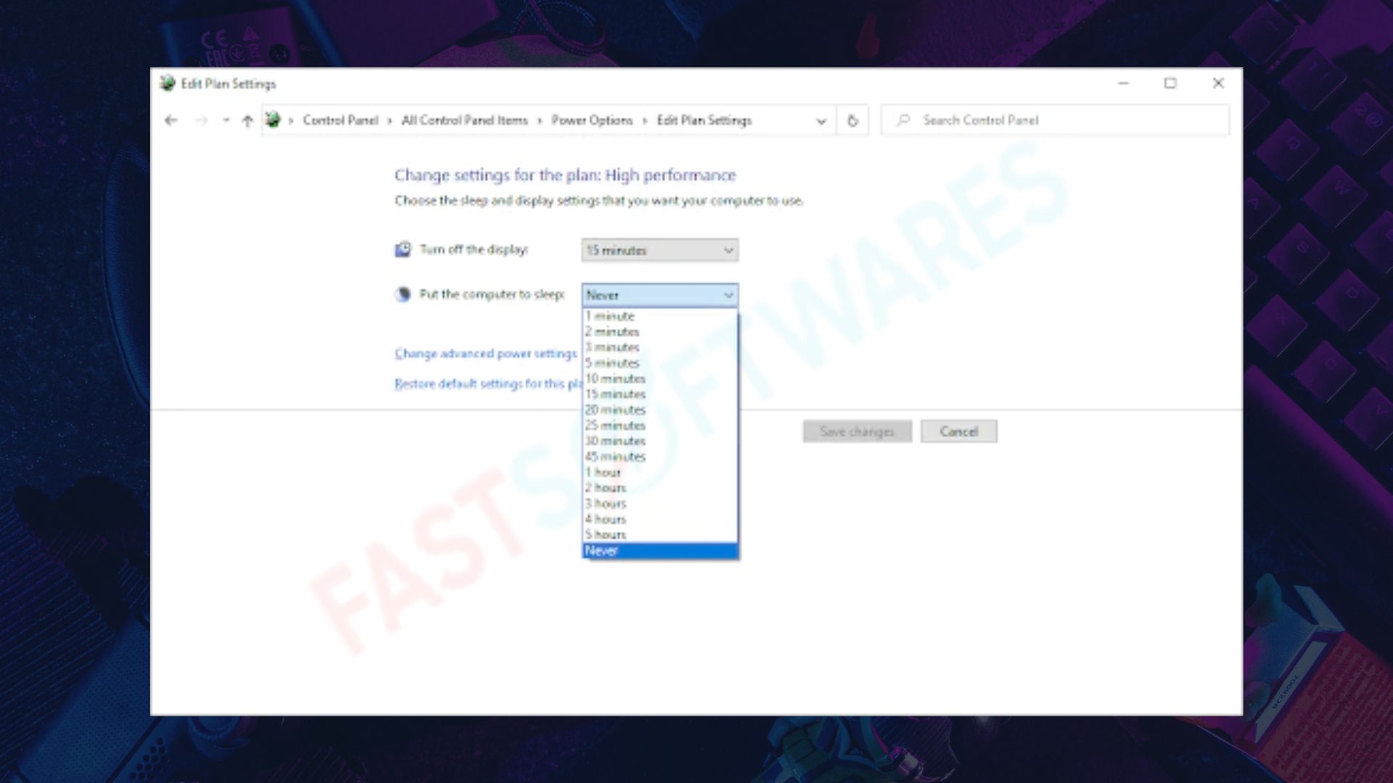Image resolution: width=1393 pixels, height=783 pixels.
Task: Open the All Control Panel Items breadcrumb
Action: coord(464,120)
